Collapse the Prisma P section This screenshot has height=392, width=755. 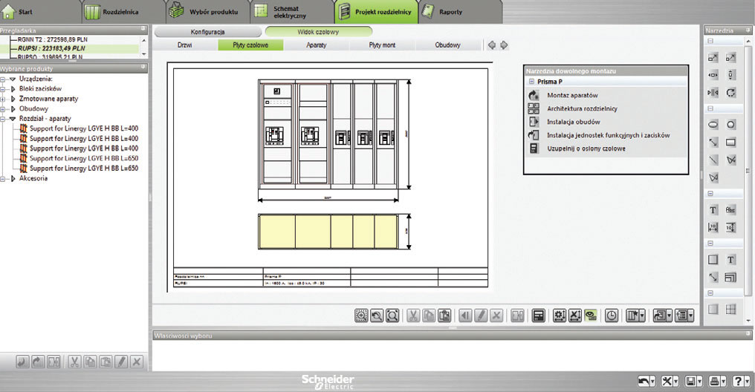[531, 82]
